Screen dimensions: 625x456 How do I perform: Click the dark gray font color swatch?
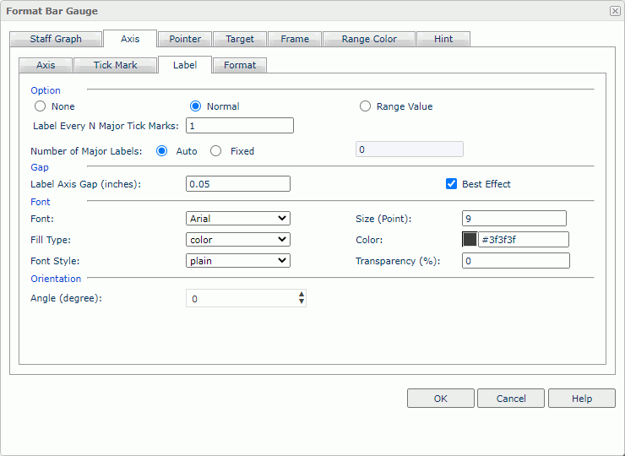point(470,240)
